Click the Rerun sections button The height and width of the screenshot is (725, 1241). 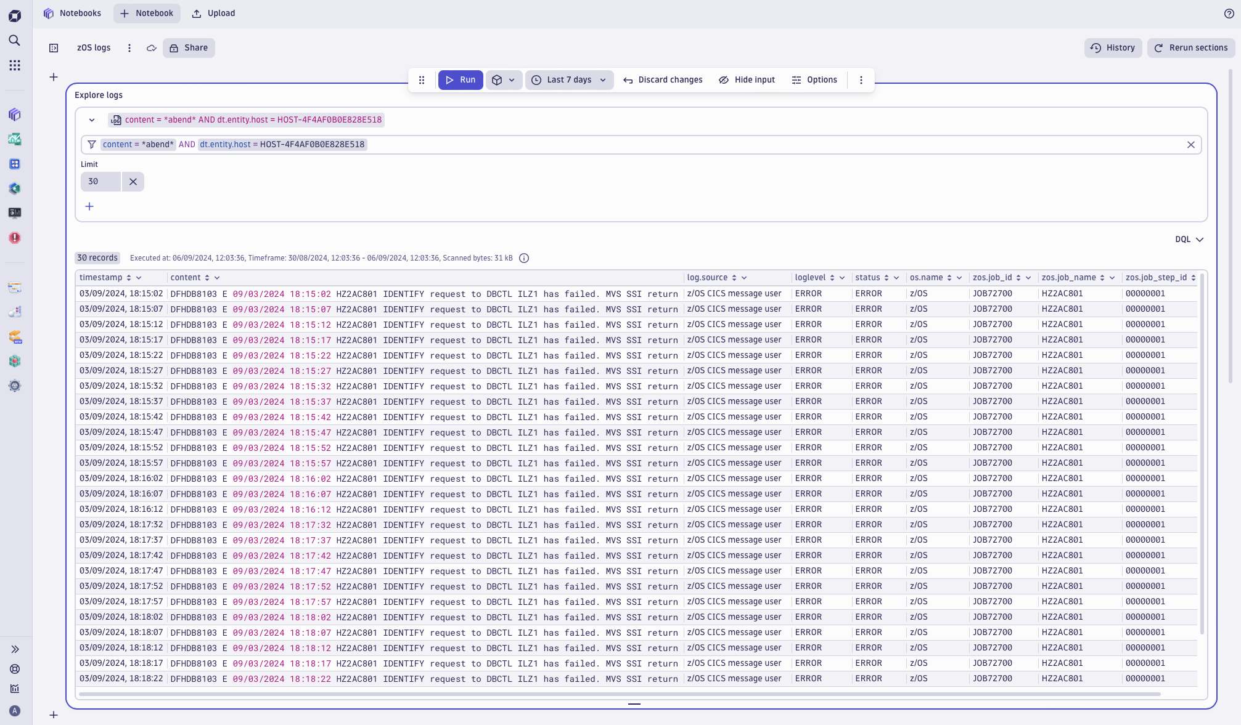click(x=1190, y=48)
